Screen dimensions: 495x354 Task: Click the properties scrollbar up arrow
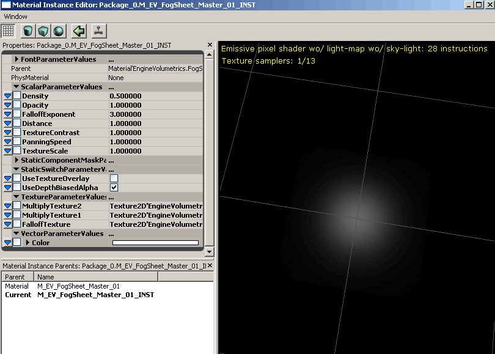click(209, 54)
